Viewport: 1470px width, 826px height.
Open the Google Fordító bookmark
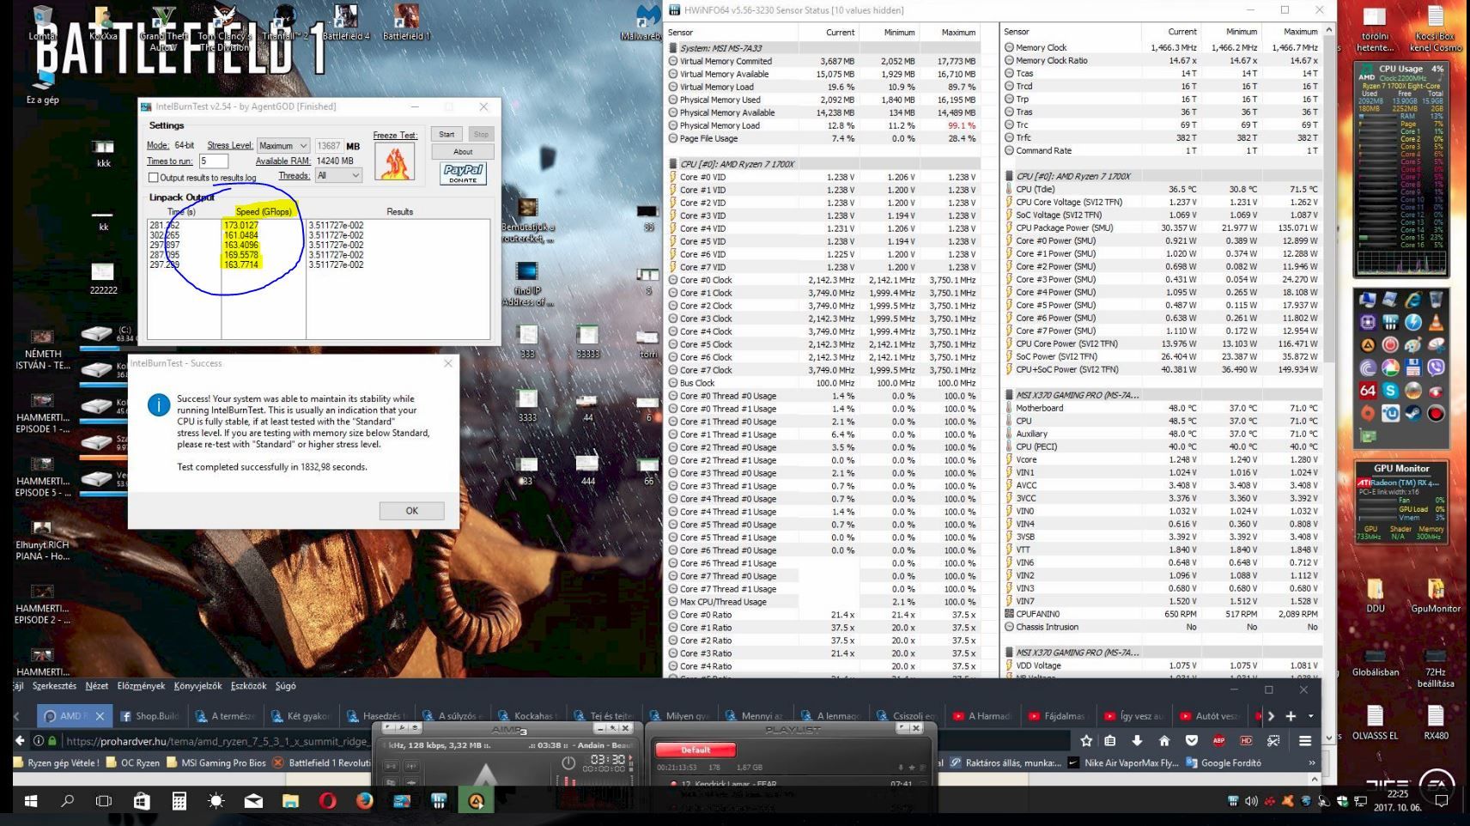pyautogui.click(x=1224, y=762)
